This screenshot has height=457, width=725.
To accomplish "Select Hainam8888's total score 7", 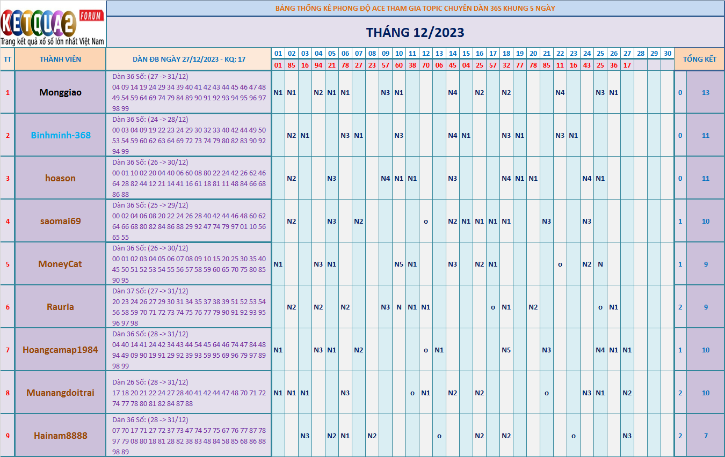I will point(706,436).
